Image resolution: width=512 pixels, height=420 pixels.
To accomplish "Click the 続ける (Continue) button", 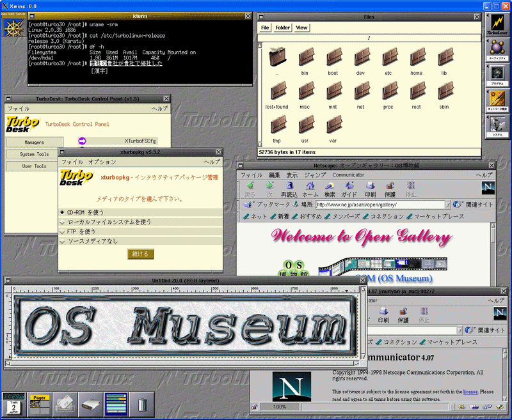I will [x=140, y=254].
